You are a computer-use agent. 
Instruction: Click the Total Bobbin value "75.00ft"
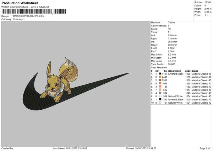[172, 64]
